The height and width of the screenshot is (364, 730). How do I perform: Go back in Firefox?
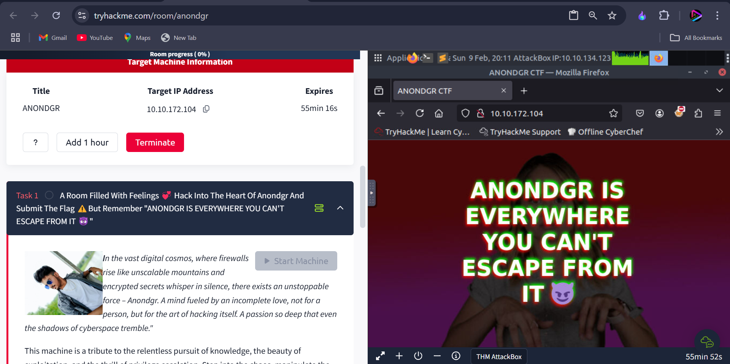[381, 113]
